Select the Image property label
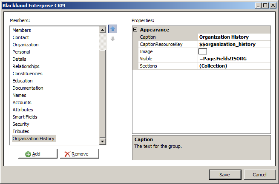The width and height of the screenshot is (279, 184). [168, 51]
